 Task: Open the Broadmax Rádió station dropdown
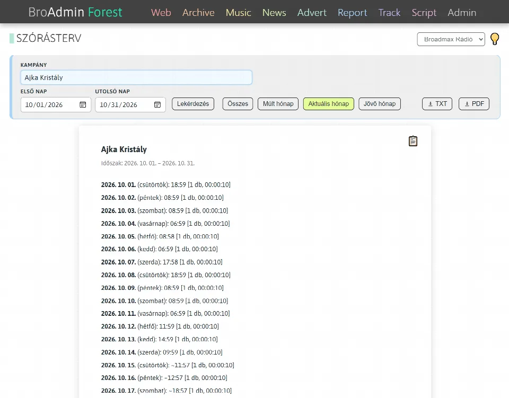point(451,39)
